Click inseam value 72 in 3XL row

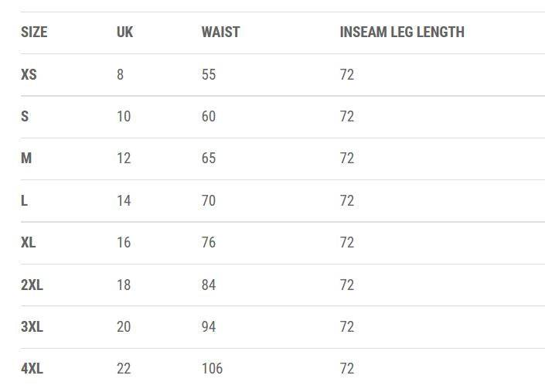tap(347, 327)
